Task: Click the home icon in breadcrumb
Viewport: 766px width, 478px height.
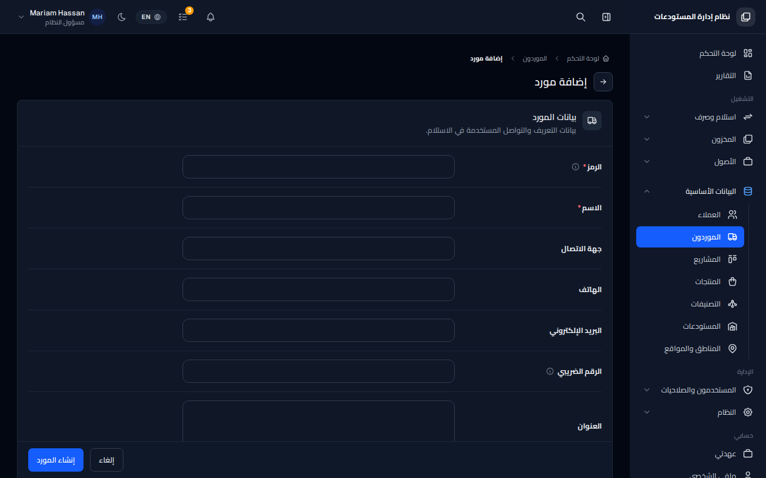Action: (x=606, y=58)
